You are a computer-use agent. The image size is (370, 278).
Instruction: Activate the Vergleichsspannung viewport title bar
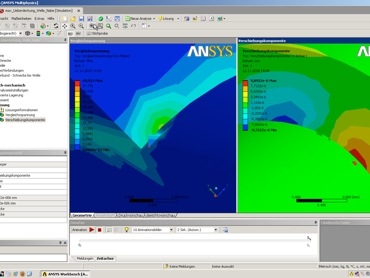[x=153, y=41]
